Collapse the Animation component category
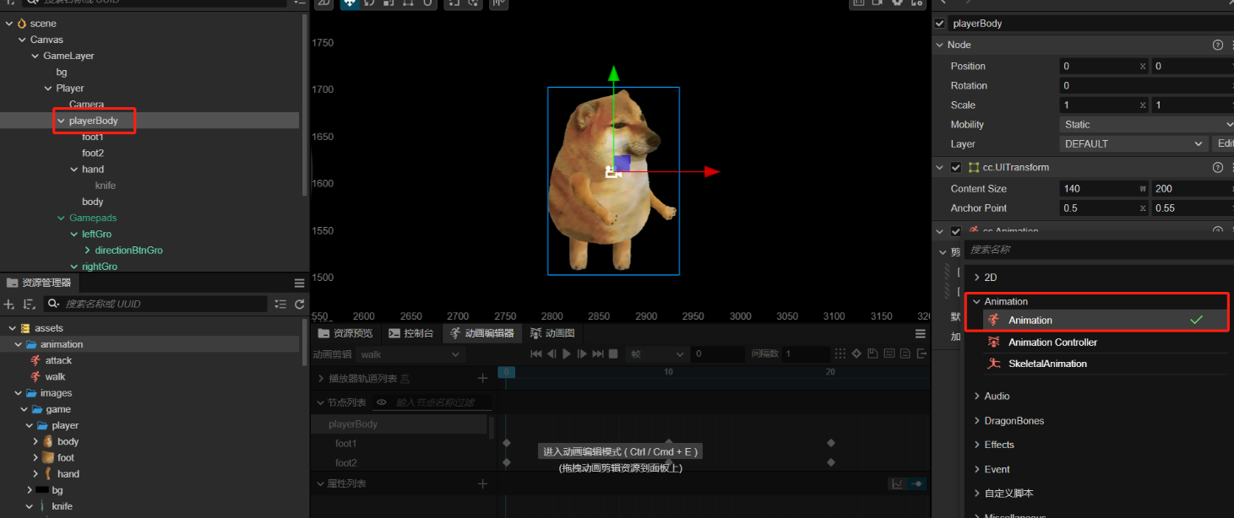1234x518 pixels. click(x=977, y=301)
